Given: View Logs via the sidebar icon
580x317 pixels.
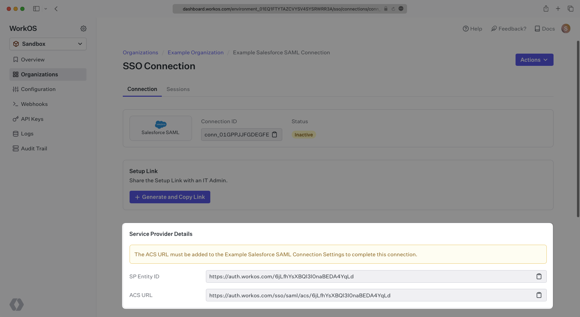Looking at the screenshot, I should pos(15,133).
